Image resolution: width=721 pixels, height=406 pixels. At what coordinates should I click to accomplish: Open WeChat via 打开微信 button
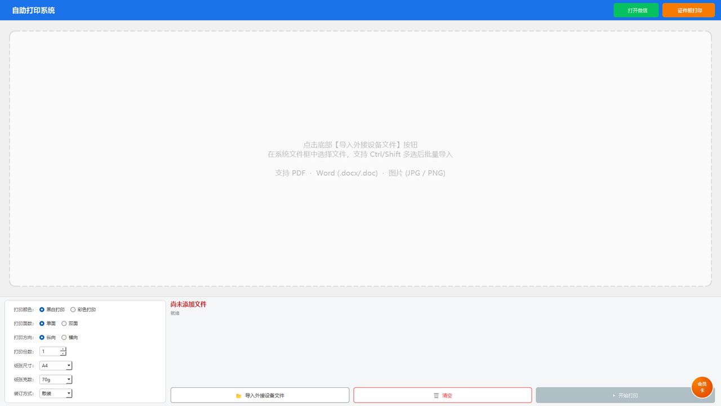pos(636,10)
